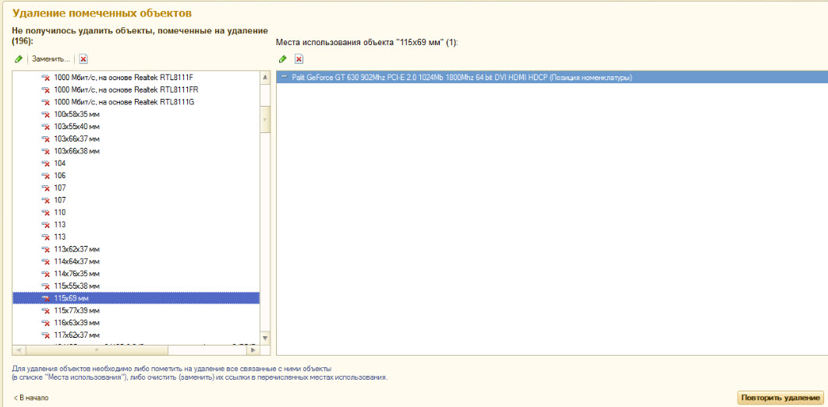Choose the 114x76x35 мм entry

(76, 274)
